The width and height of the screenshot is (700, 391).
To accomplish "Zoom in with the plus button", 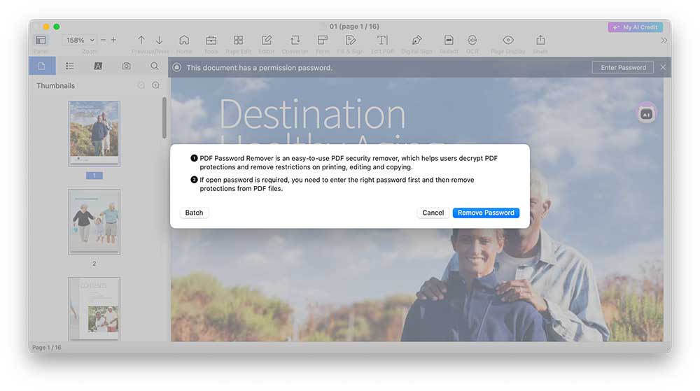I will 114,40.
